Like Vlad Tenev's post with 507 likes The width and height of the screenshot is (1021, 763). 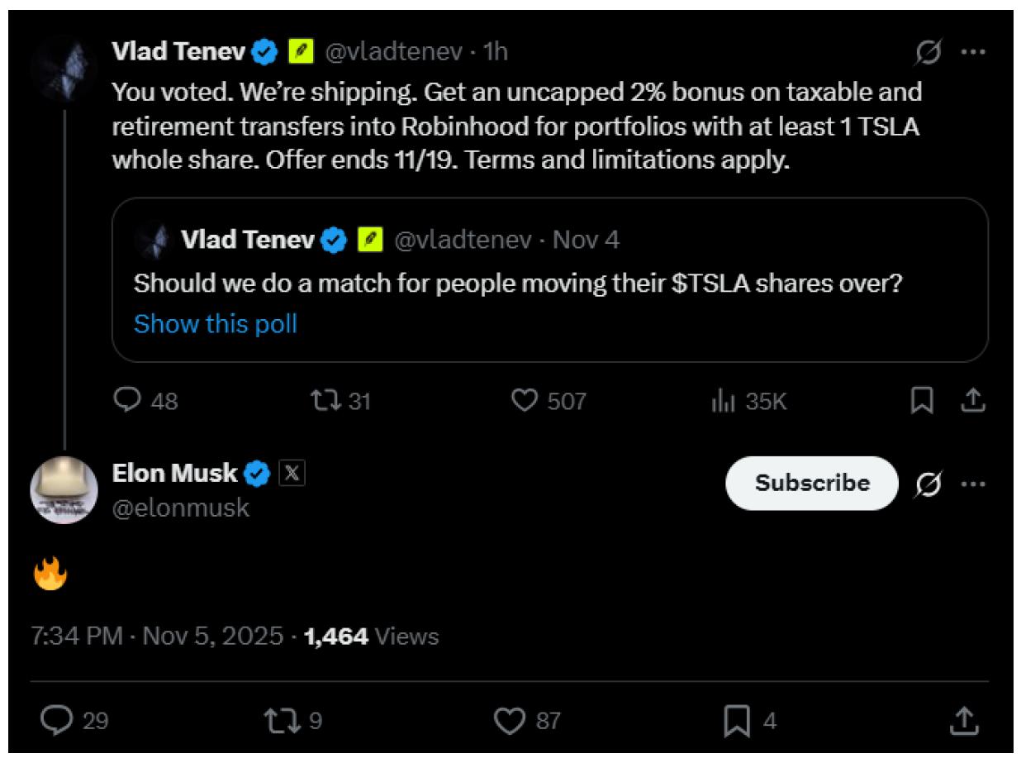[525, 401]
